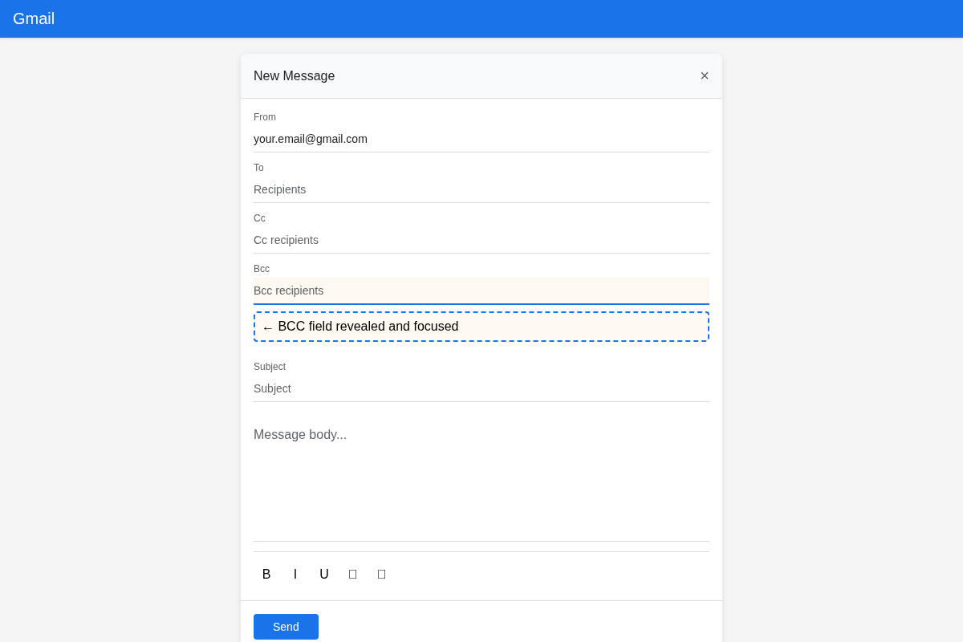The height and width of the screenshot is (642, 963).
Task: Click the Subject input field
Action: click(481, 388)
